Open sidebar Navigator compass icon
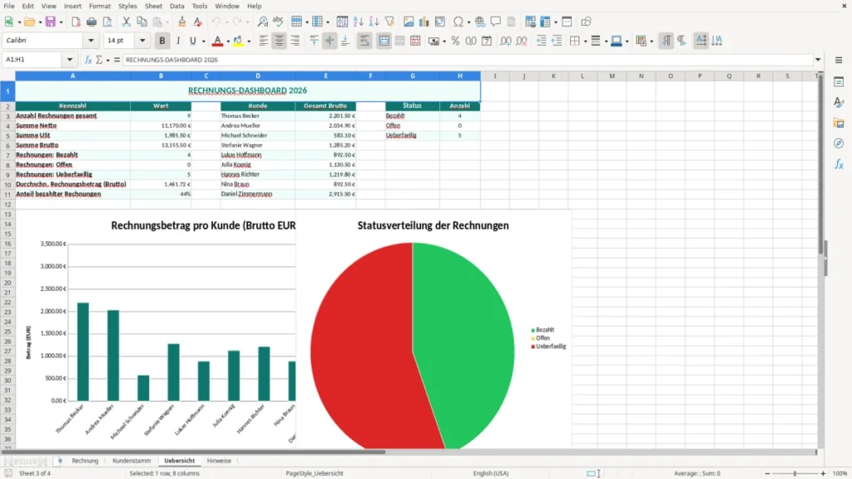 pos(839,143)
